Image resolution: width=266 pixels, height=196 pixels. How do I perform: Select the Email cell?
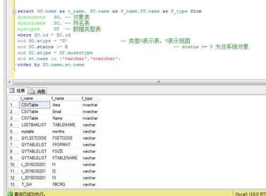[x=65, y=111]
